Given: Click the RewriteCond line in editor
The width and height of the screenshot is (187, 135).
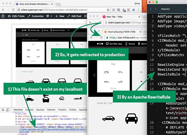Looking at the screenshot, I should (x=172, y=69).
